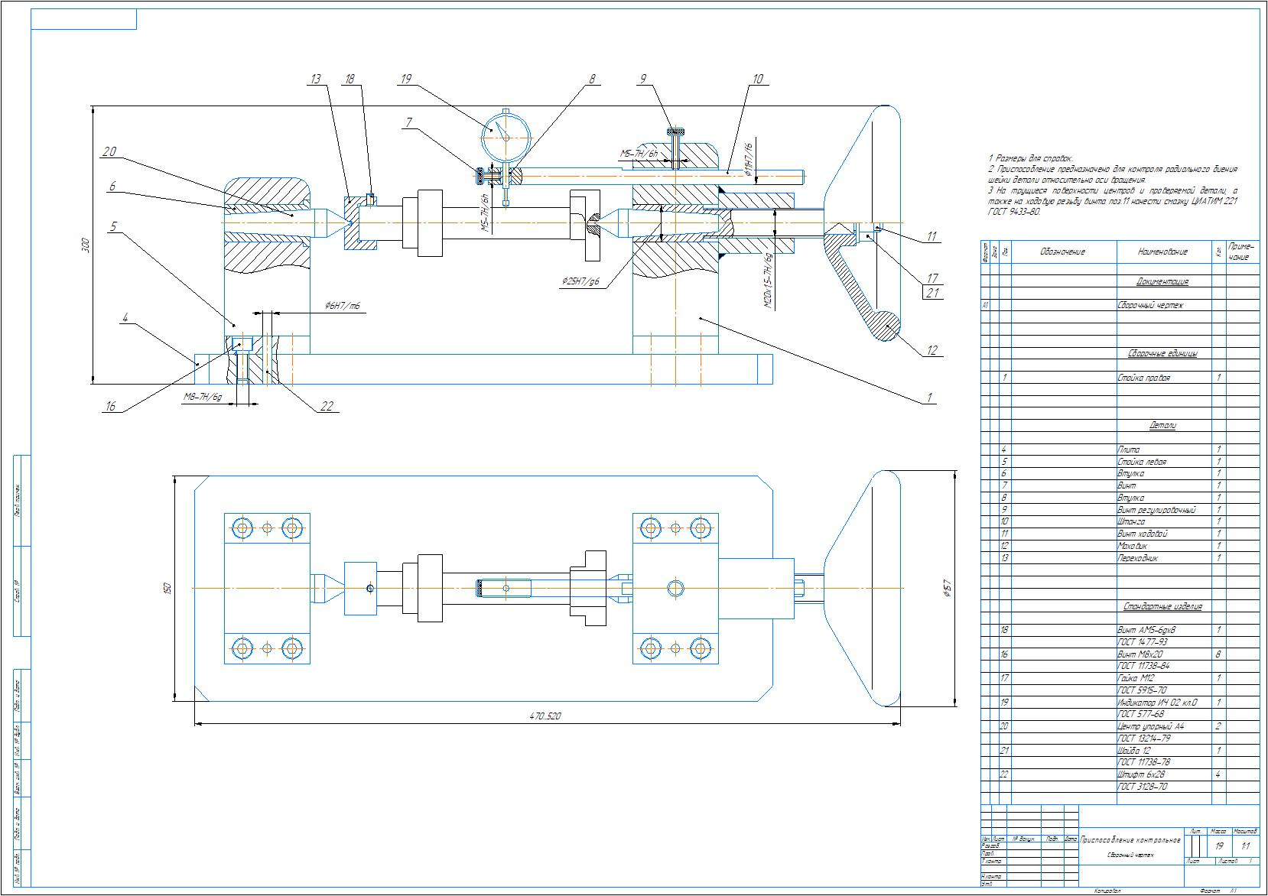Select the 150 width dimension in top view
Viewport: 1268px width, 896px height.
click(x=168, y=587)
